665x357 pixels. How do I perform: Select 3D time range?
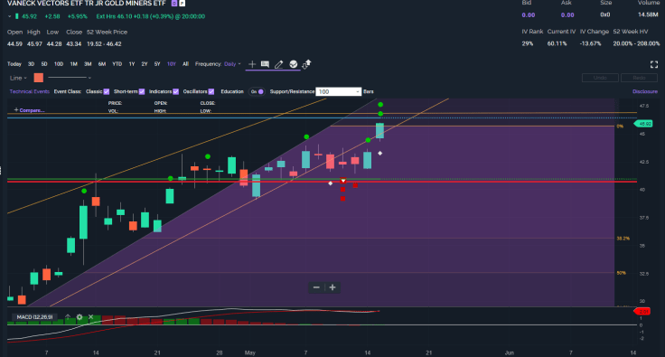pos(31,64)
